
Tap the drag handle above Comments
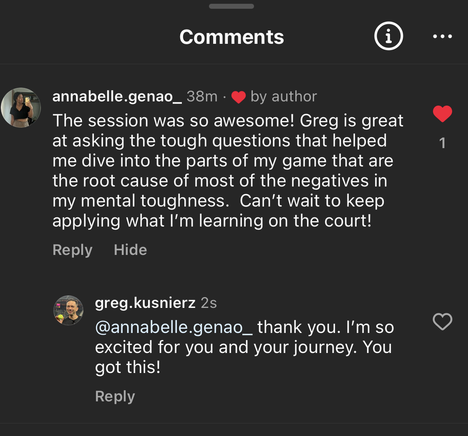coord(231,6)
